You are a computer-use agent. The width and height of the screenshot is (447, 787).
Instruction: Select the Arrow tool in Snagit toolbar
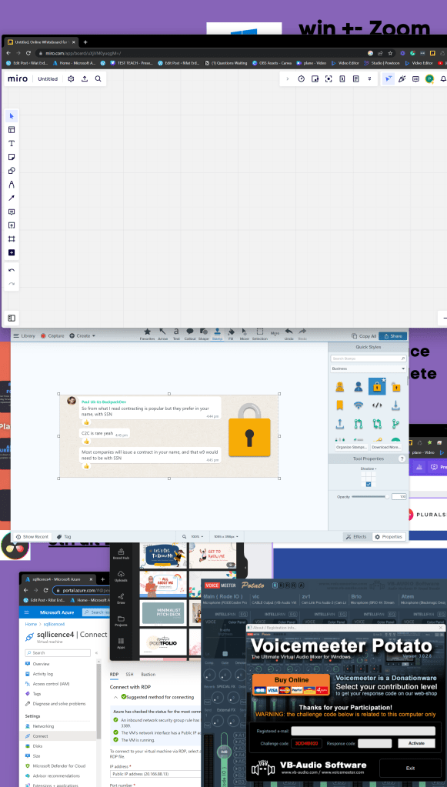click(162, 334)
